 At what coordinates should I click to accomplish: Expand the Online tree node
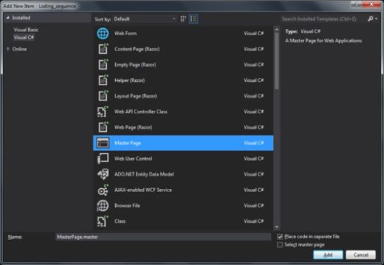(x=8, y=49)
